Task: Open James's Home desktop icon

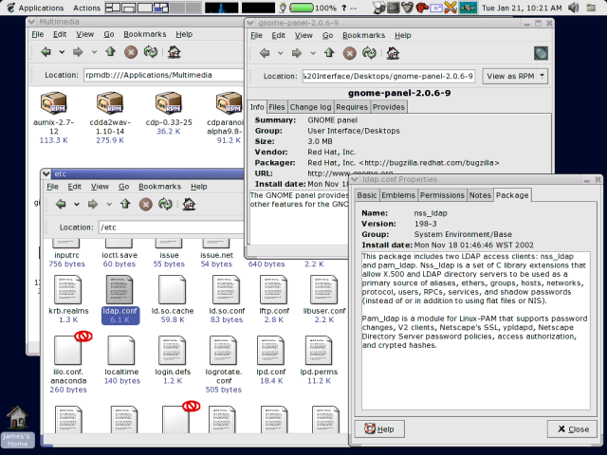Action: coord(18,427)
